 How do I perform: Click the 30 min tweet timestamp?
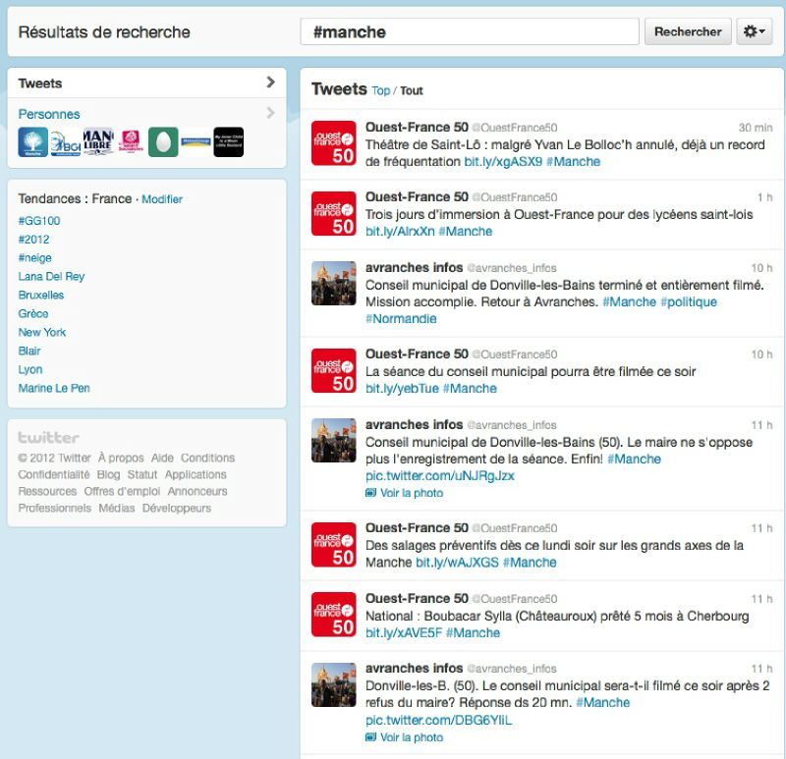click(x=756, y=128)
